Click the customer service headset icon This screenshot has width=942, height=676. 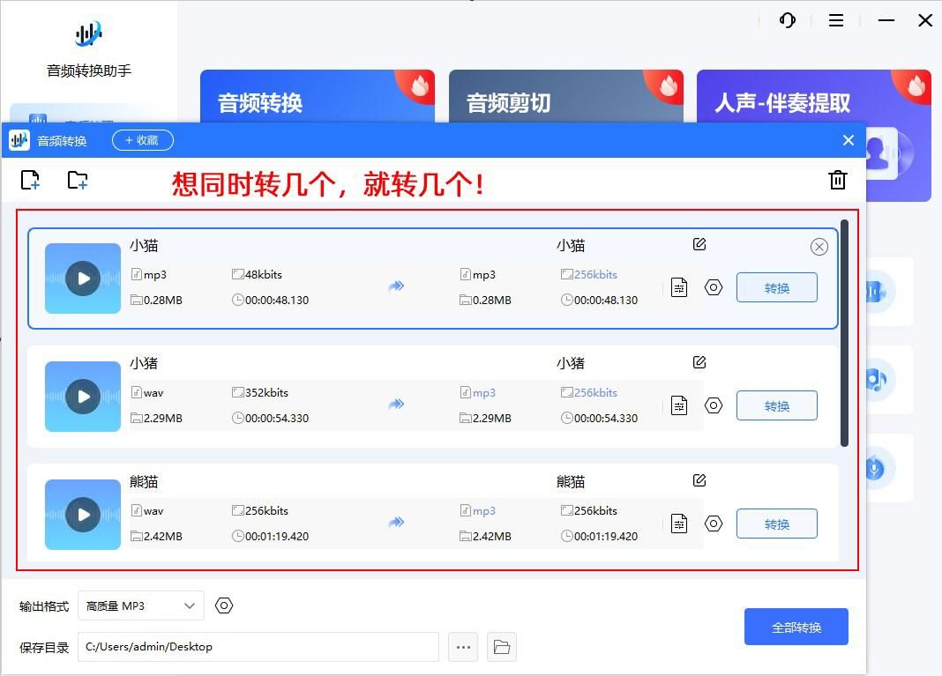click(x=786, y=20)
